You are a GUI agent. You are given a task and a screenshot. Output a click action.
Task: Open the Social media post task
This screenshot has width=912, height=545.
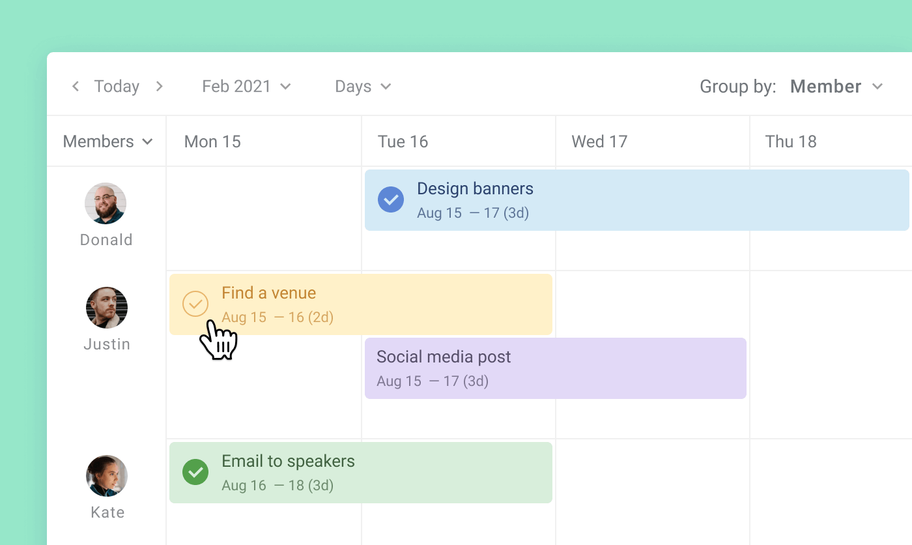pos(444,357)
